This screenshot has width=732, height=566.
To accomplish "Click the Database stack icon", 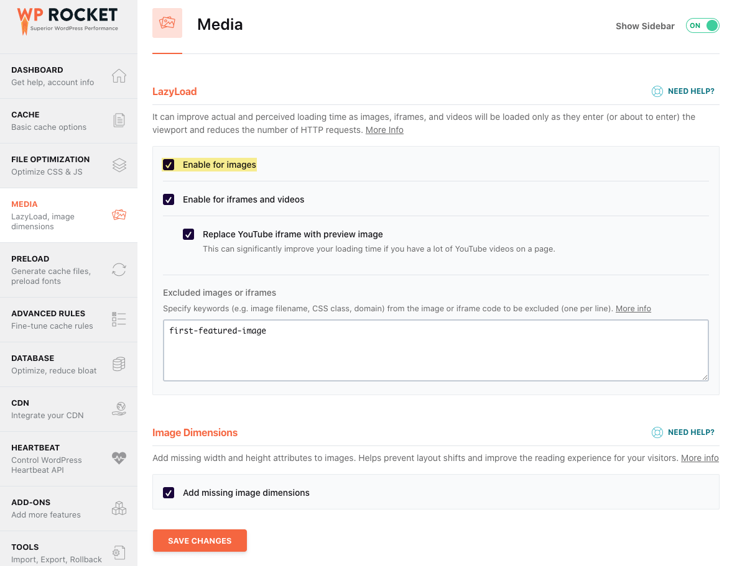I will click(x=119, y=363).
